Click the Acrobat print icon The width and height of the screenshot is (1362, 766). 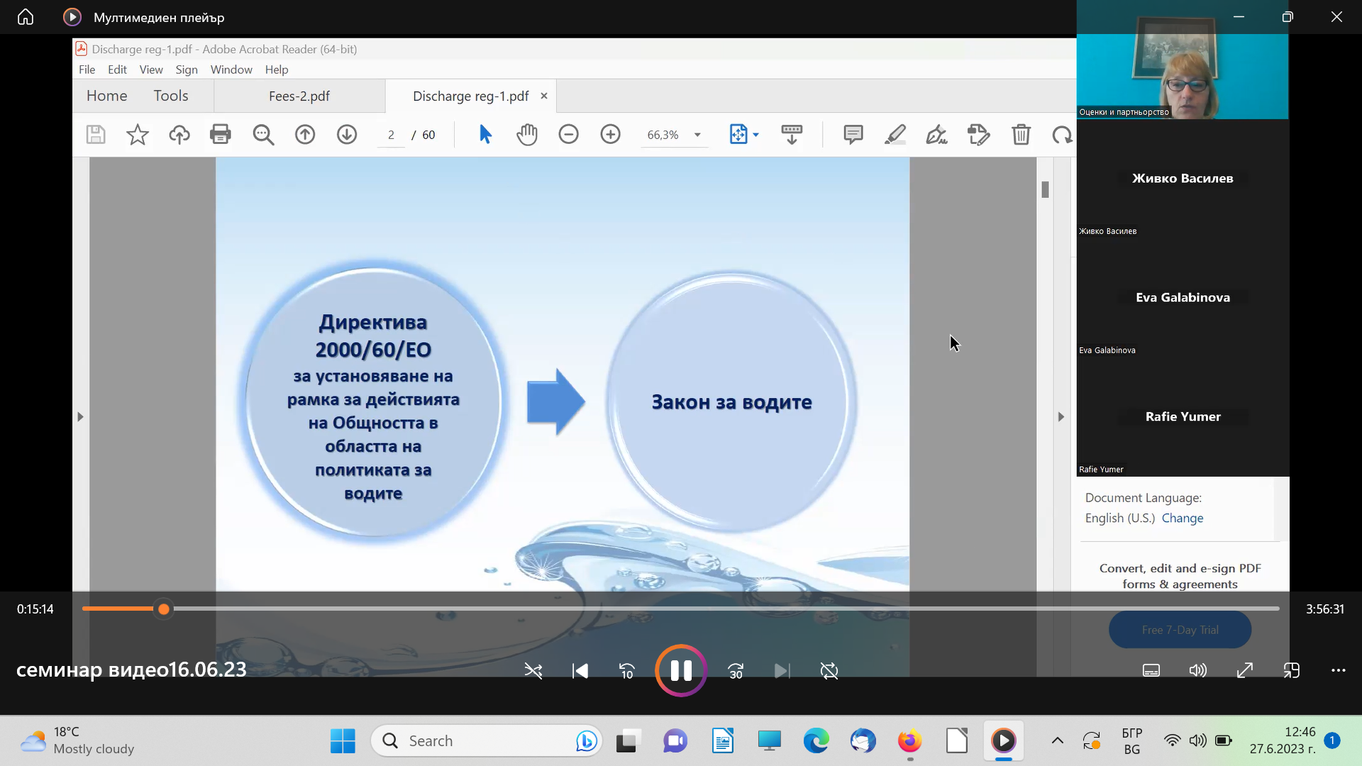tap(221, 135)
